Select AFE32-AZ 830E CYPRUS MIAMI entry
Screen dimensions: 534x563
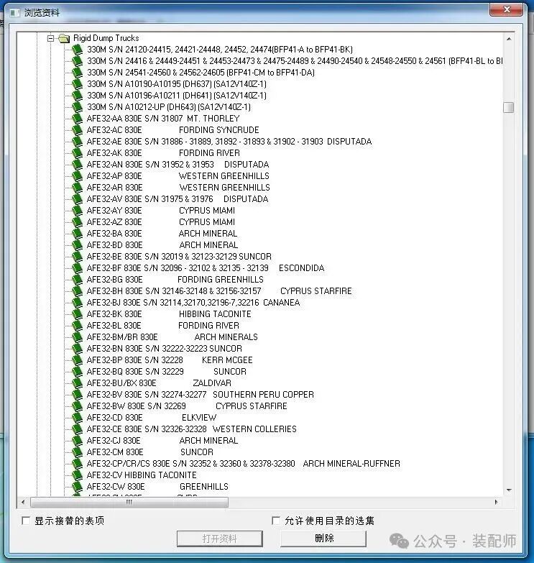coord(161,222)
